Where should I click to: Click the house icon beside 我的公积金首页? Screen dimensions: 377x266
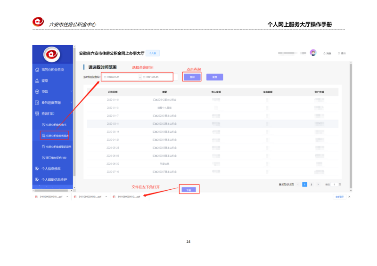pos(37,70)
